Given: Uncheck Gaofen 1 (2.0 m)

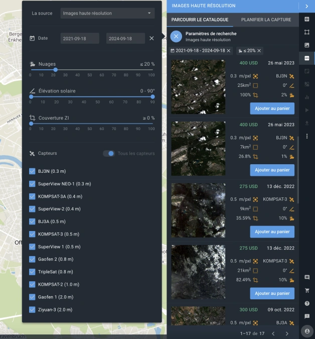Looking at the screenshot, I should [32, 297].
